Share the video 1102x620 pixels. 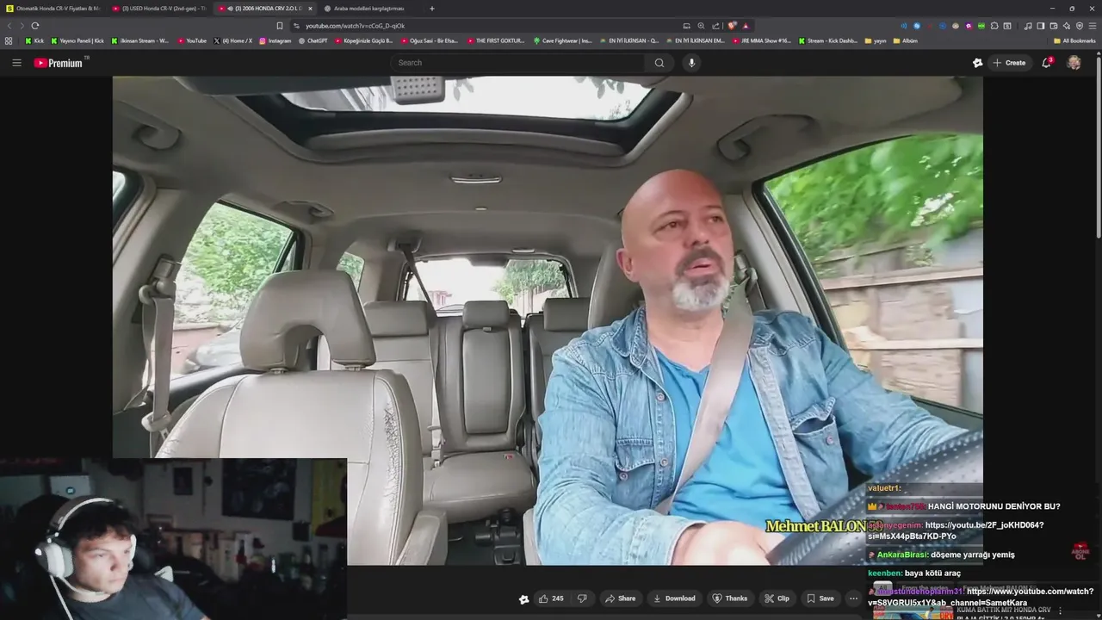(x=620, y=598)
